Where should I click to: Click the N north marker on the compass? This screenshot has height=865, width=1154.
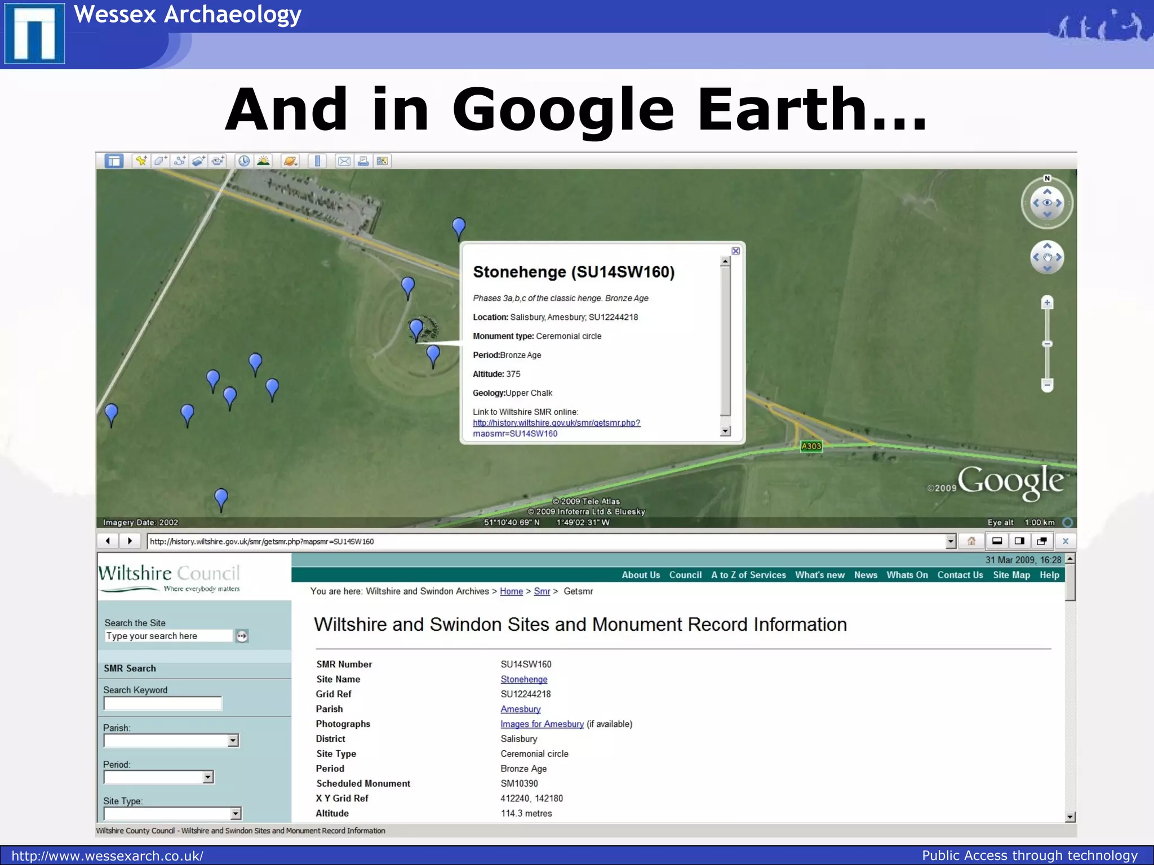tap(1047, 179)
